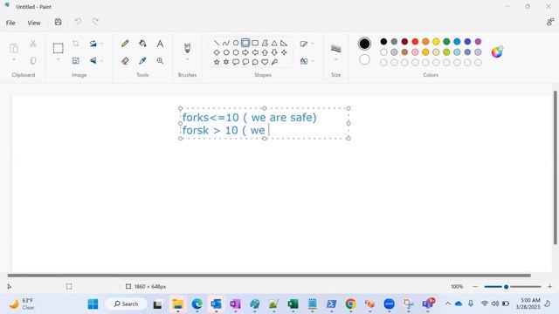Select the Diamond shape
The height and width of the screenshot is (314, 559).
click(217, 52)
